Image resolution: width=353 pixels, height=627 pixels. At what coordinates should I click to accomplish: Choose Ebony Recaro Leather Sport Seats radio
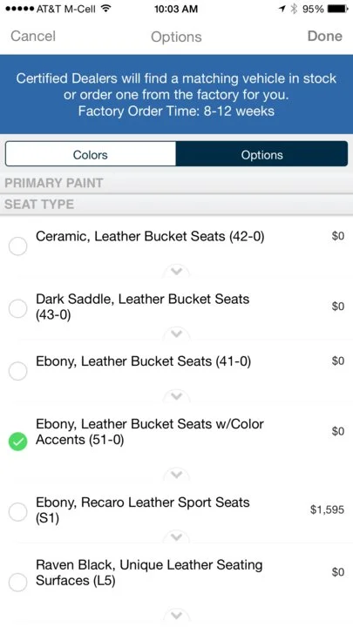tap(18, 512)
